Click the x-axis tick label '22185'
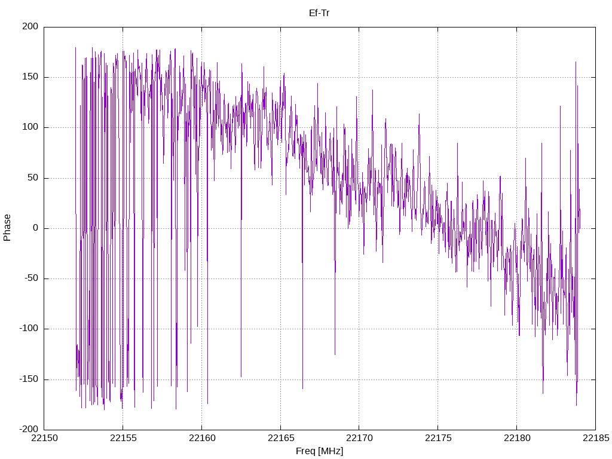The height and width of the screenshot is (459, 612). (x=596, y=438)
